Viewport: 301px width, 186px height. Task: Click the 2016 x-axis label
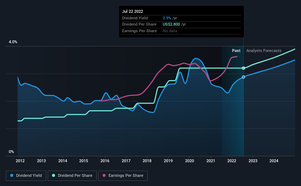(105, 161)
